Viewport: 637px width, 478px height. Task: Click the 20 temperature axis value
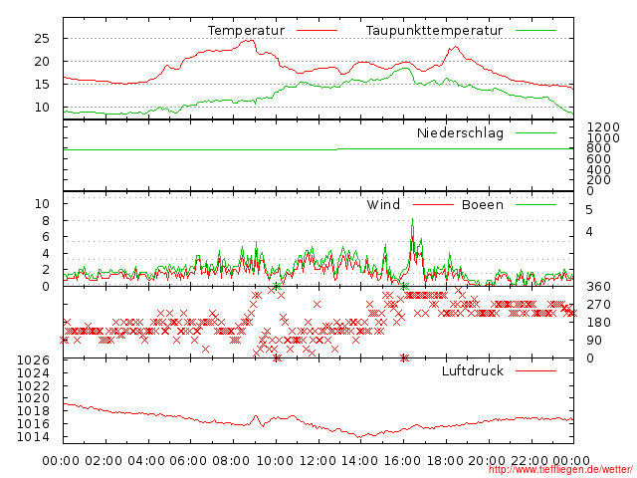click(42, 62)
